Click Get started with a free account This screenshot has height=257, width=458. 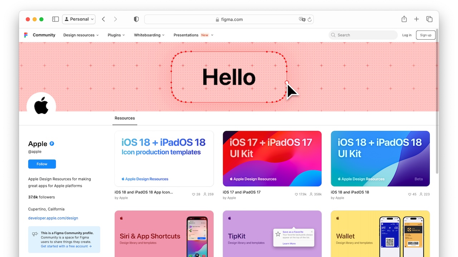pyautogui.click(x=66, y=246)
